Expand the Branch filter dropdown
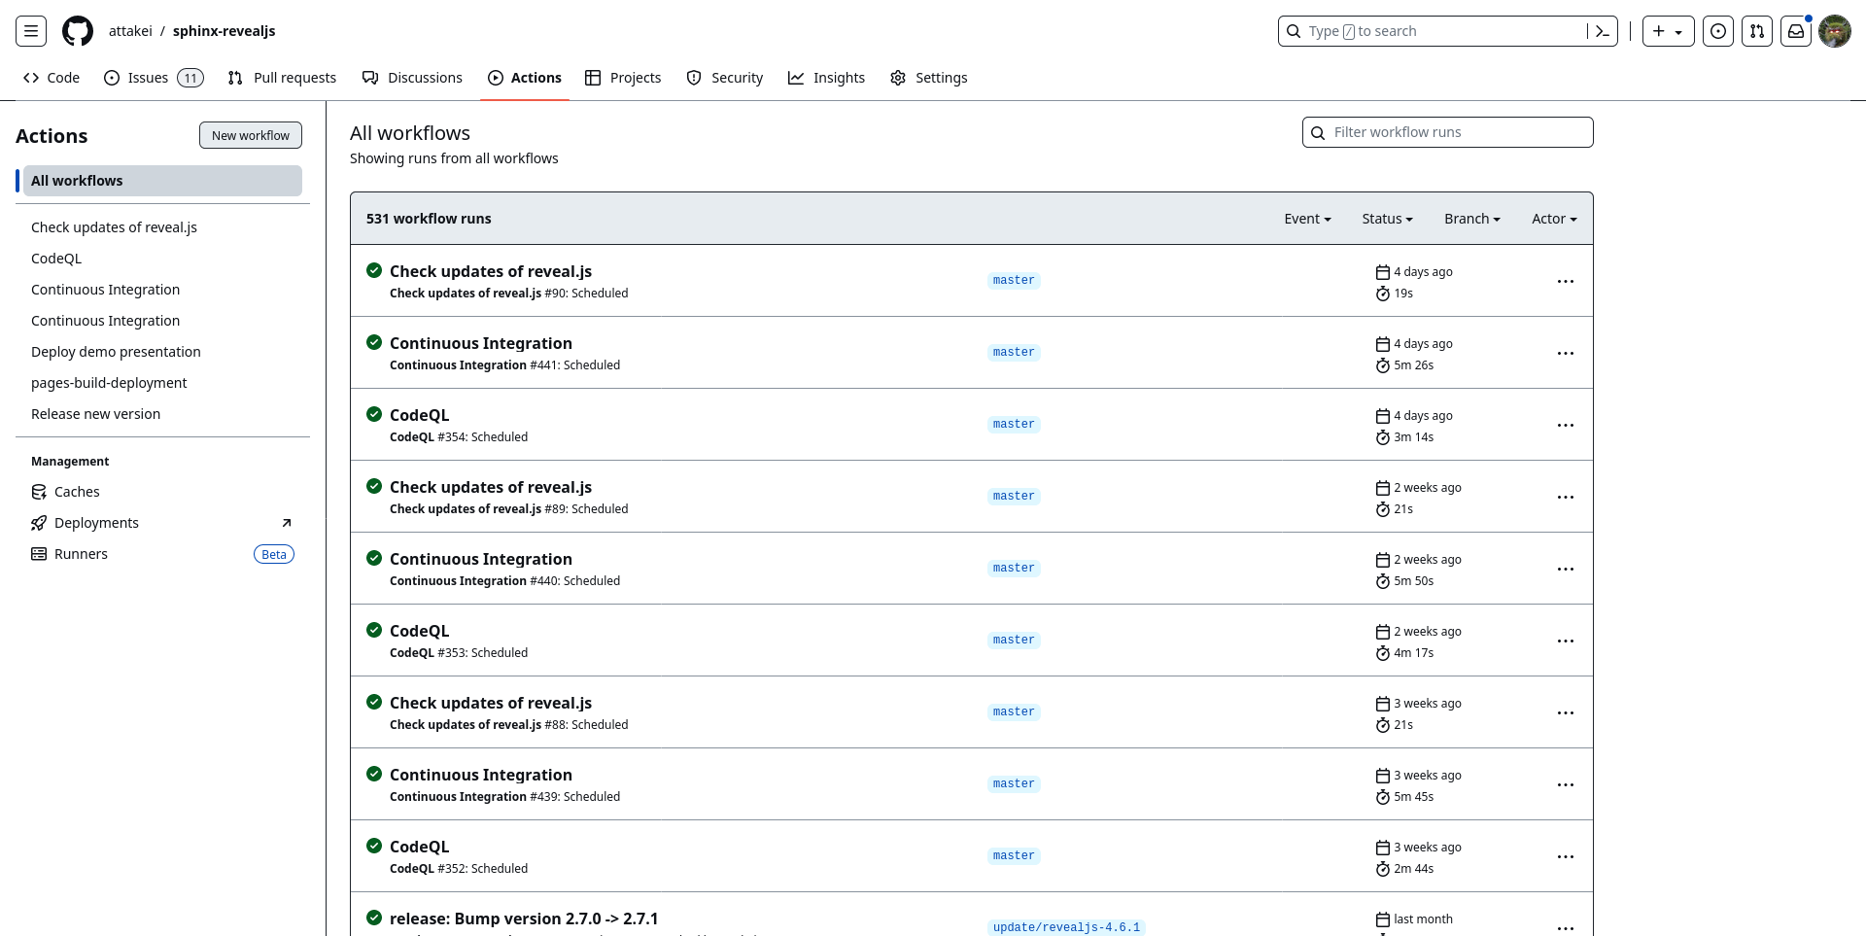This screenshot has width=1866, height=936. pos(1471,219)
